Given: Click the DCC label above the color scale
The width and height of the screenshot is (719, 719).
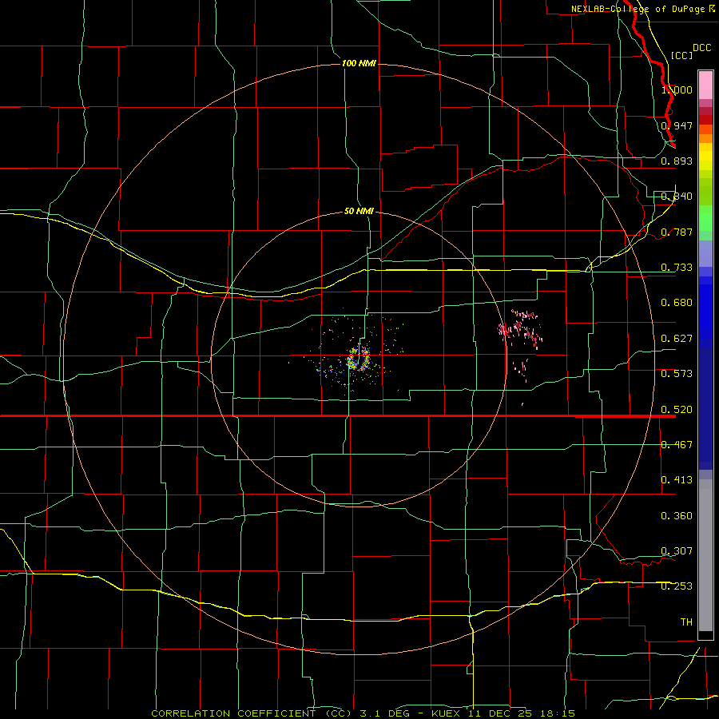Looking at the screenshot, I should (x=701, y=48).
